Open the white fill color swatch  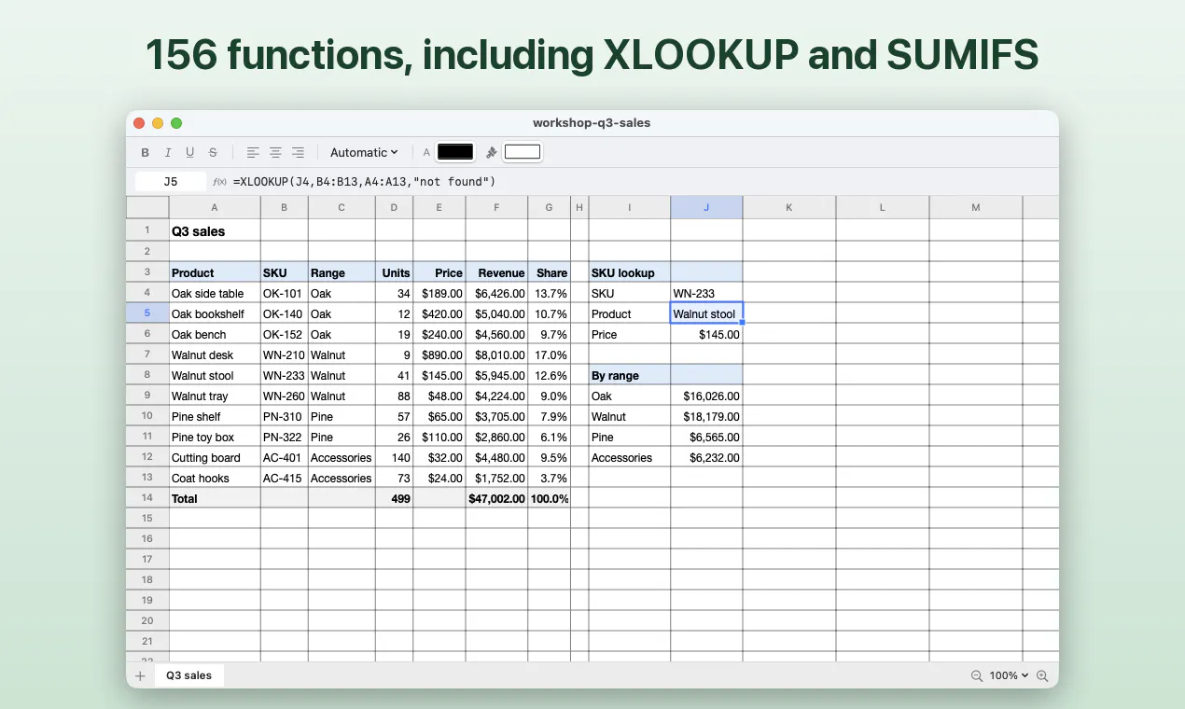[x=523, y=152]
